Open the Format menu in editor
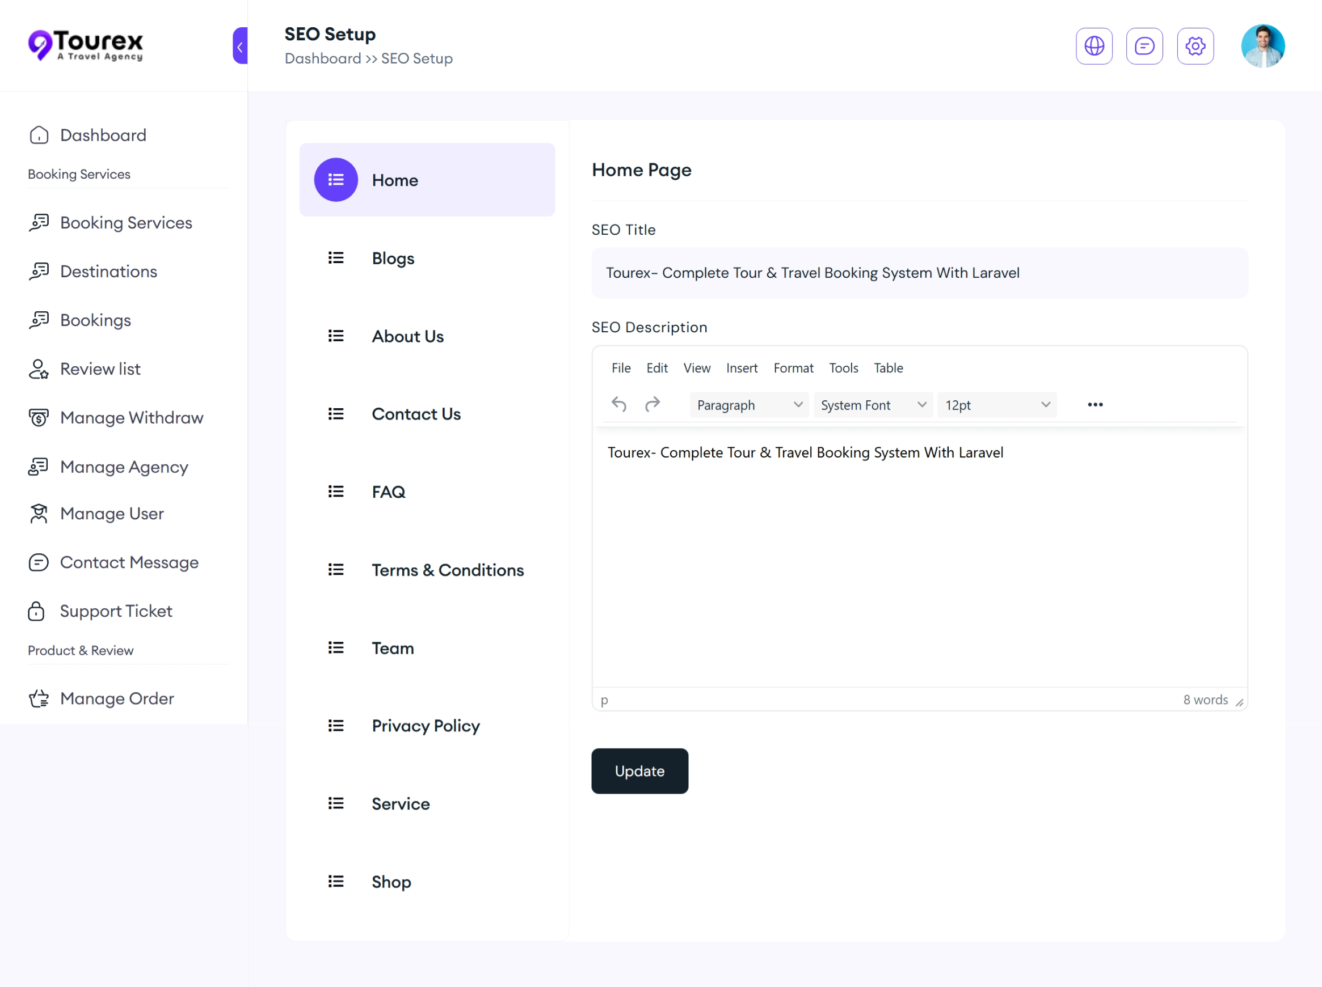The width and height of the screenshot is (1322, 987). (793, 368)
